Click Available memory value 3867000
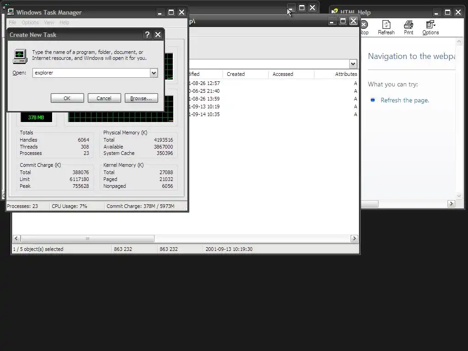 tap(163, 147)
